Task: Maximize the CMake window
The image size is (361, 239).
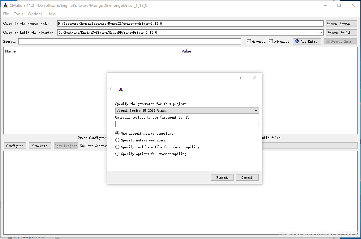Action: coord(339,5)
